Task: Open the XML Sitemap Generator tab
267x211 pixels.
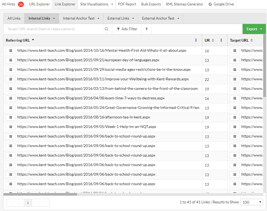Action: 184,4
